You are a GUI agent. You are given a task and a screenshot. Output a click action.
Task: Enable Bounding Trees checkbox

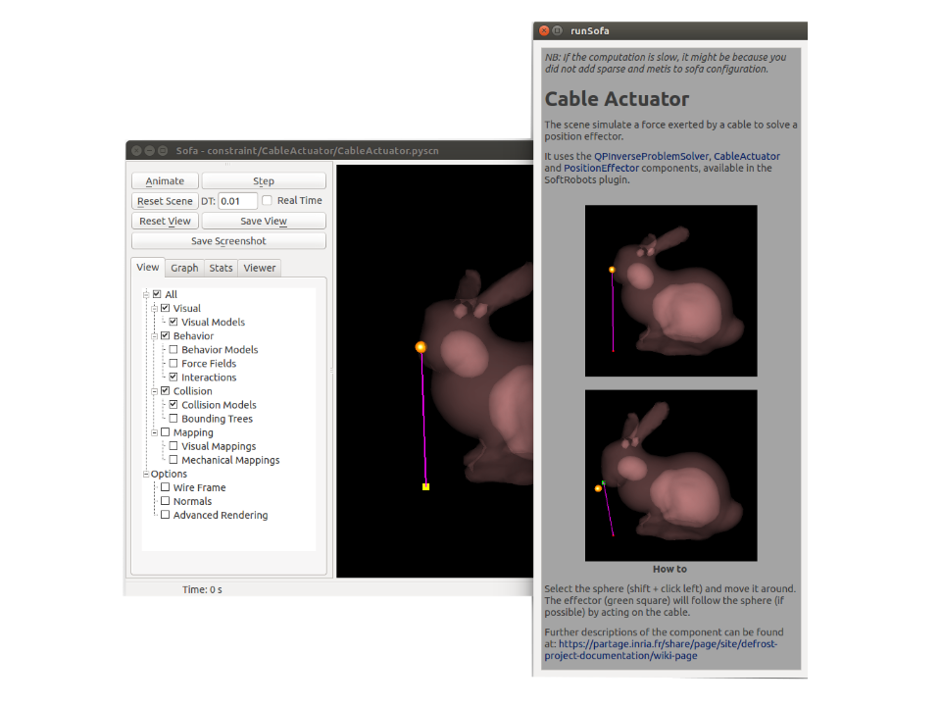173,419
